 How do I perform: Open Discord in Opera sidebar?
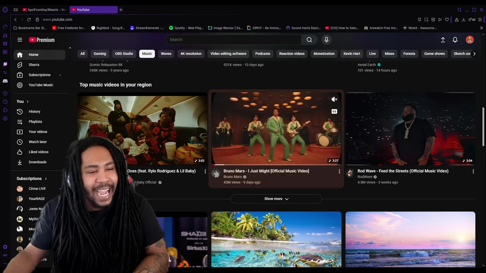pos(5,81)
